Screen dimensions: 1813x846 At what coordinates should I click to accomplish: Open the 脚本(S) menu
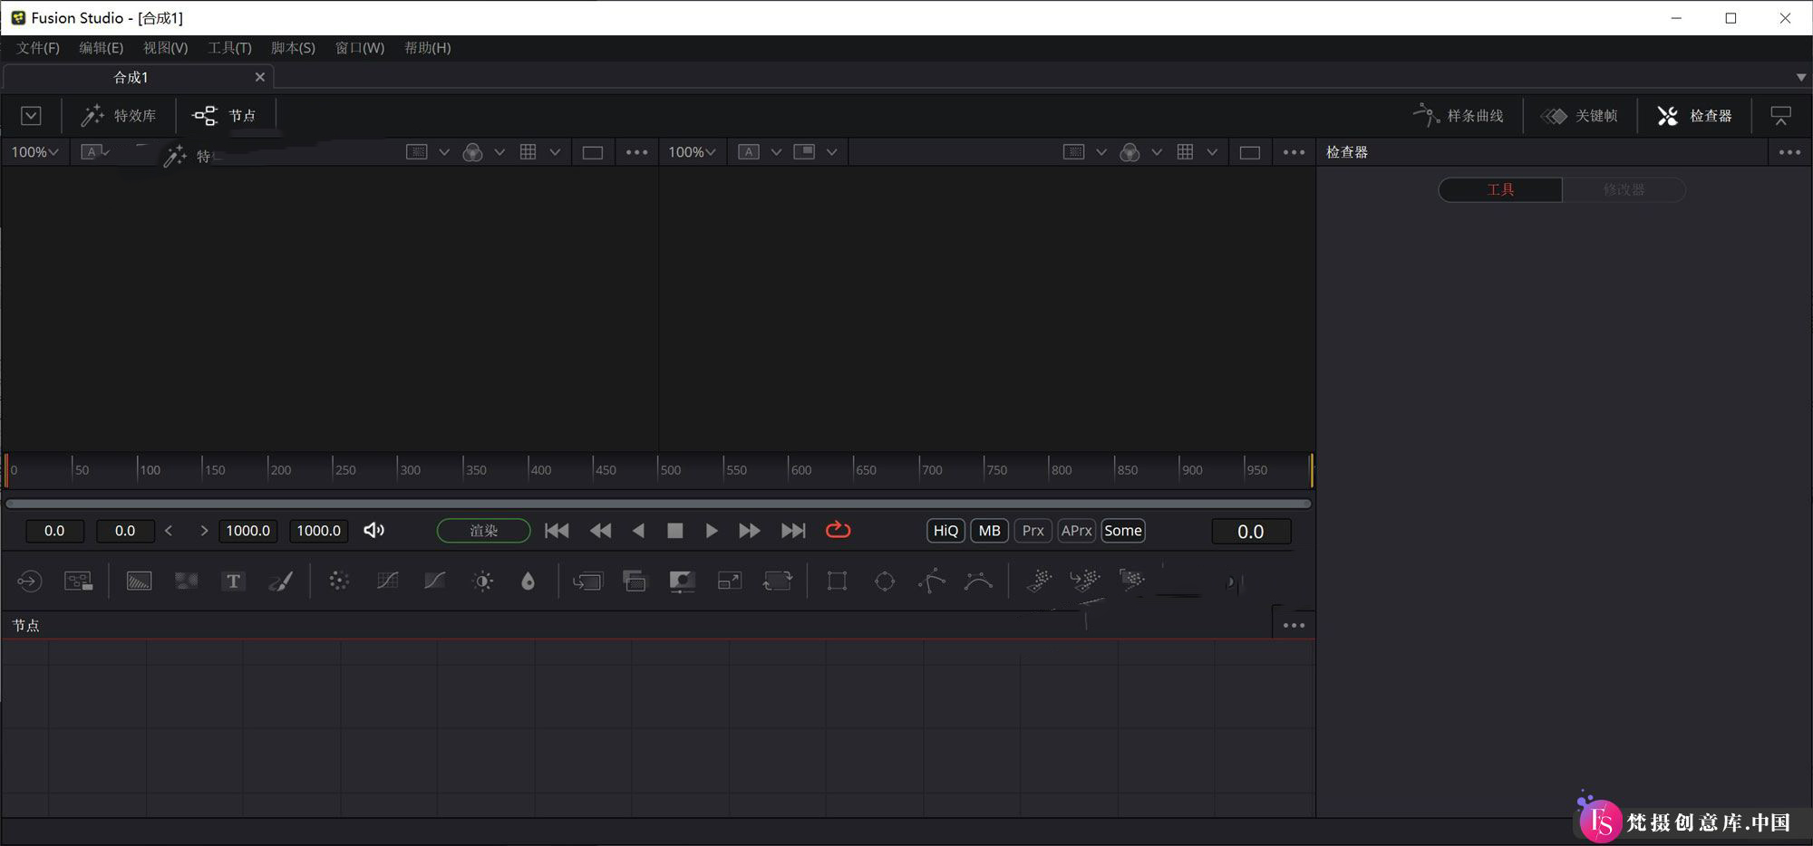coord(293,48)
